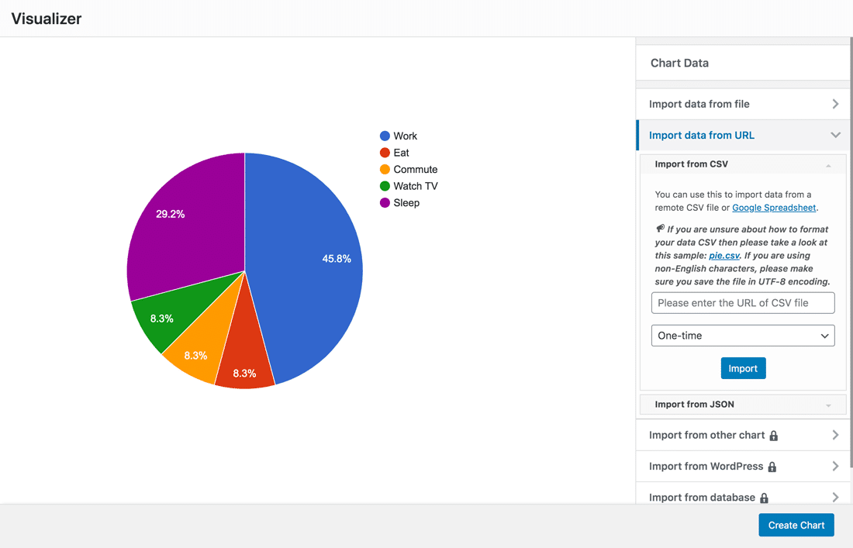The width and height of the screenshot is (853, 548).
Task: Select the Import from JSON heading
Action: pos(694,404)
